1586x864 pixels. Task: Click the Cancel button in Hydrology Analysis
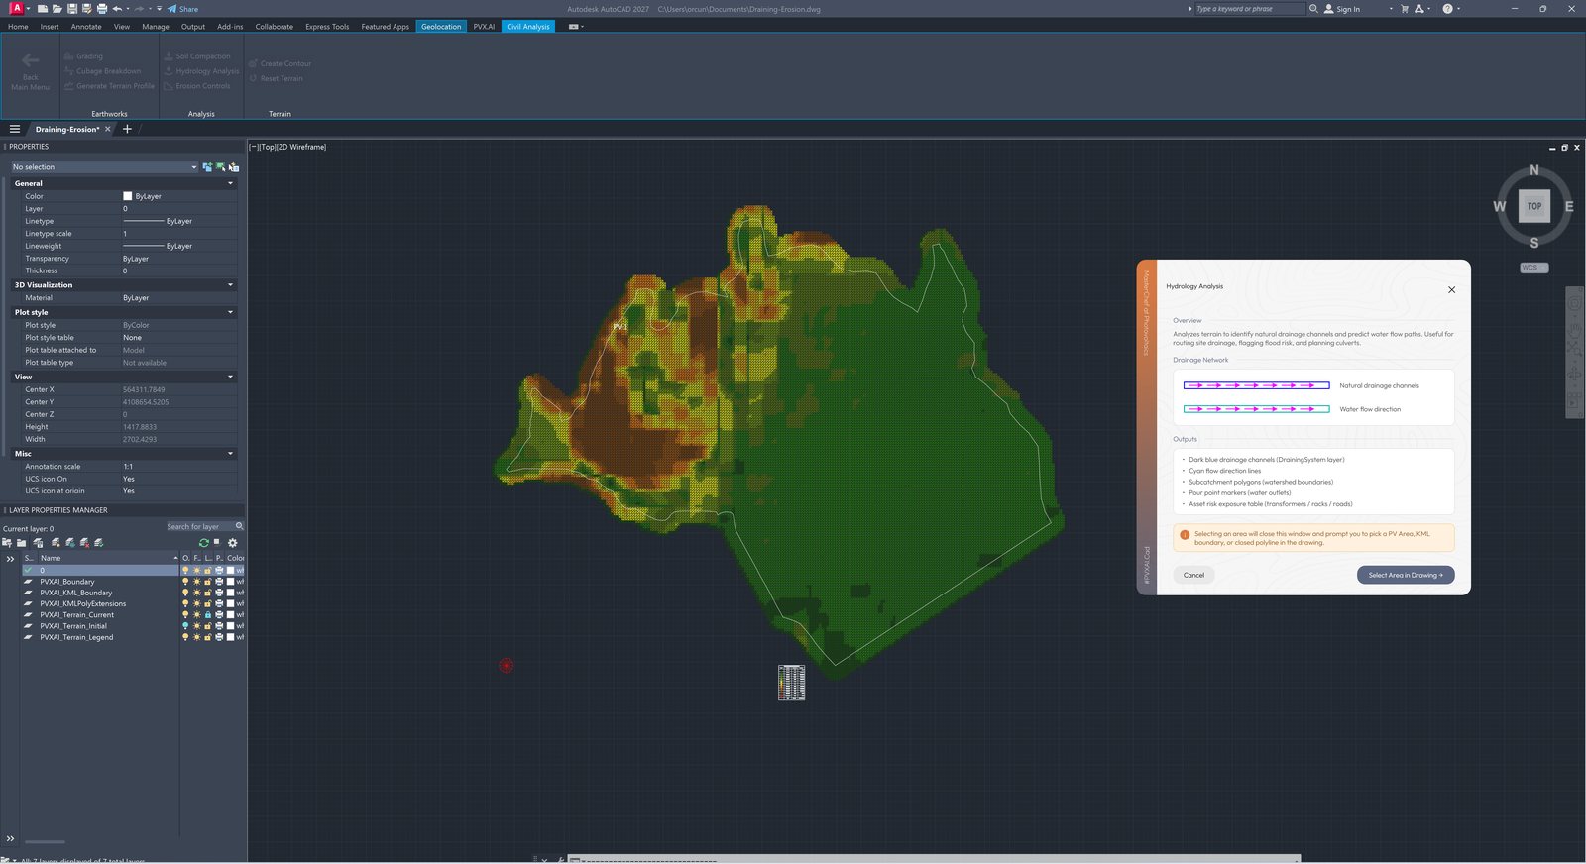coord(1193,575)
